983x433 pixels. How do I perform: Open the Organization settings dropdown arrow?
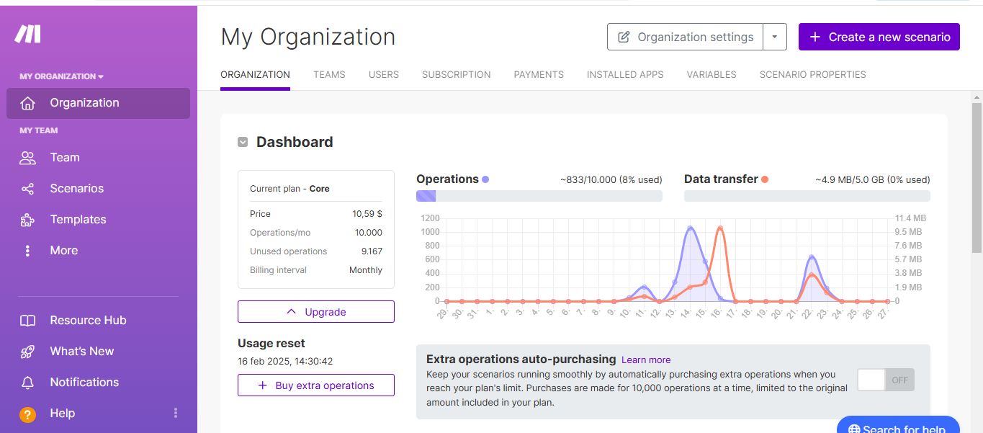point(775,37)
